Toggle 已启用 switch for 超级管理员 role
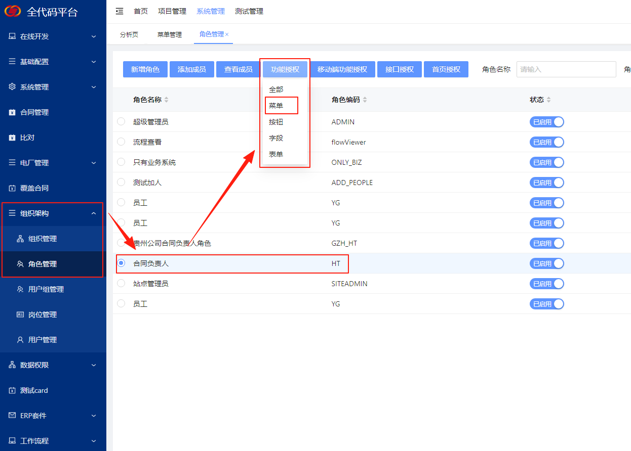 coord(546,122)
